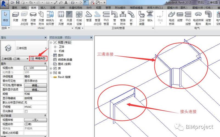Open the Revit application menu button
This screenshot has height=137, width=220.
pos(4,4)
